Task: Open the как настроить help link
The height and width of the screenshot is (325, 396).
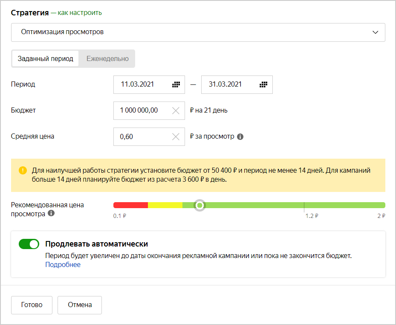Action: pyautogui.click(x=79, y=13)
